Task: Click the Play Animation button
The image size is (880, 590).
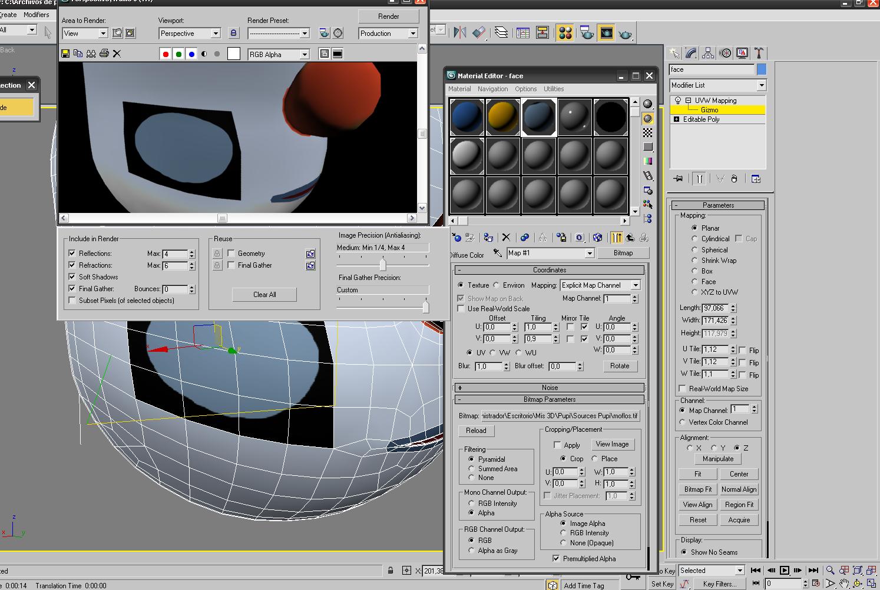Action: [x=785, y=570]
